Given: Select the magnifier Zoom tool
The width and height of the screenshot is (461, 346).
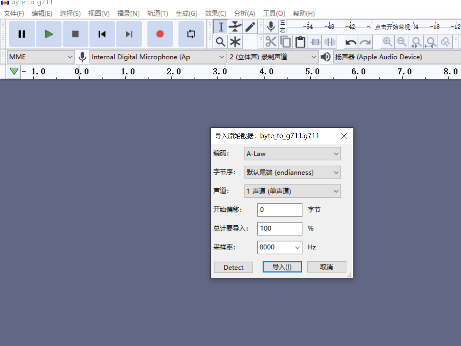Looking at the screenshot, I should (x=221, y=42).
